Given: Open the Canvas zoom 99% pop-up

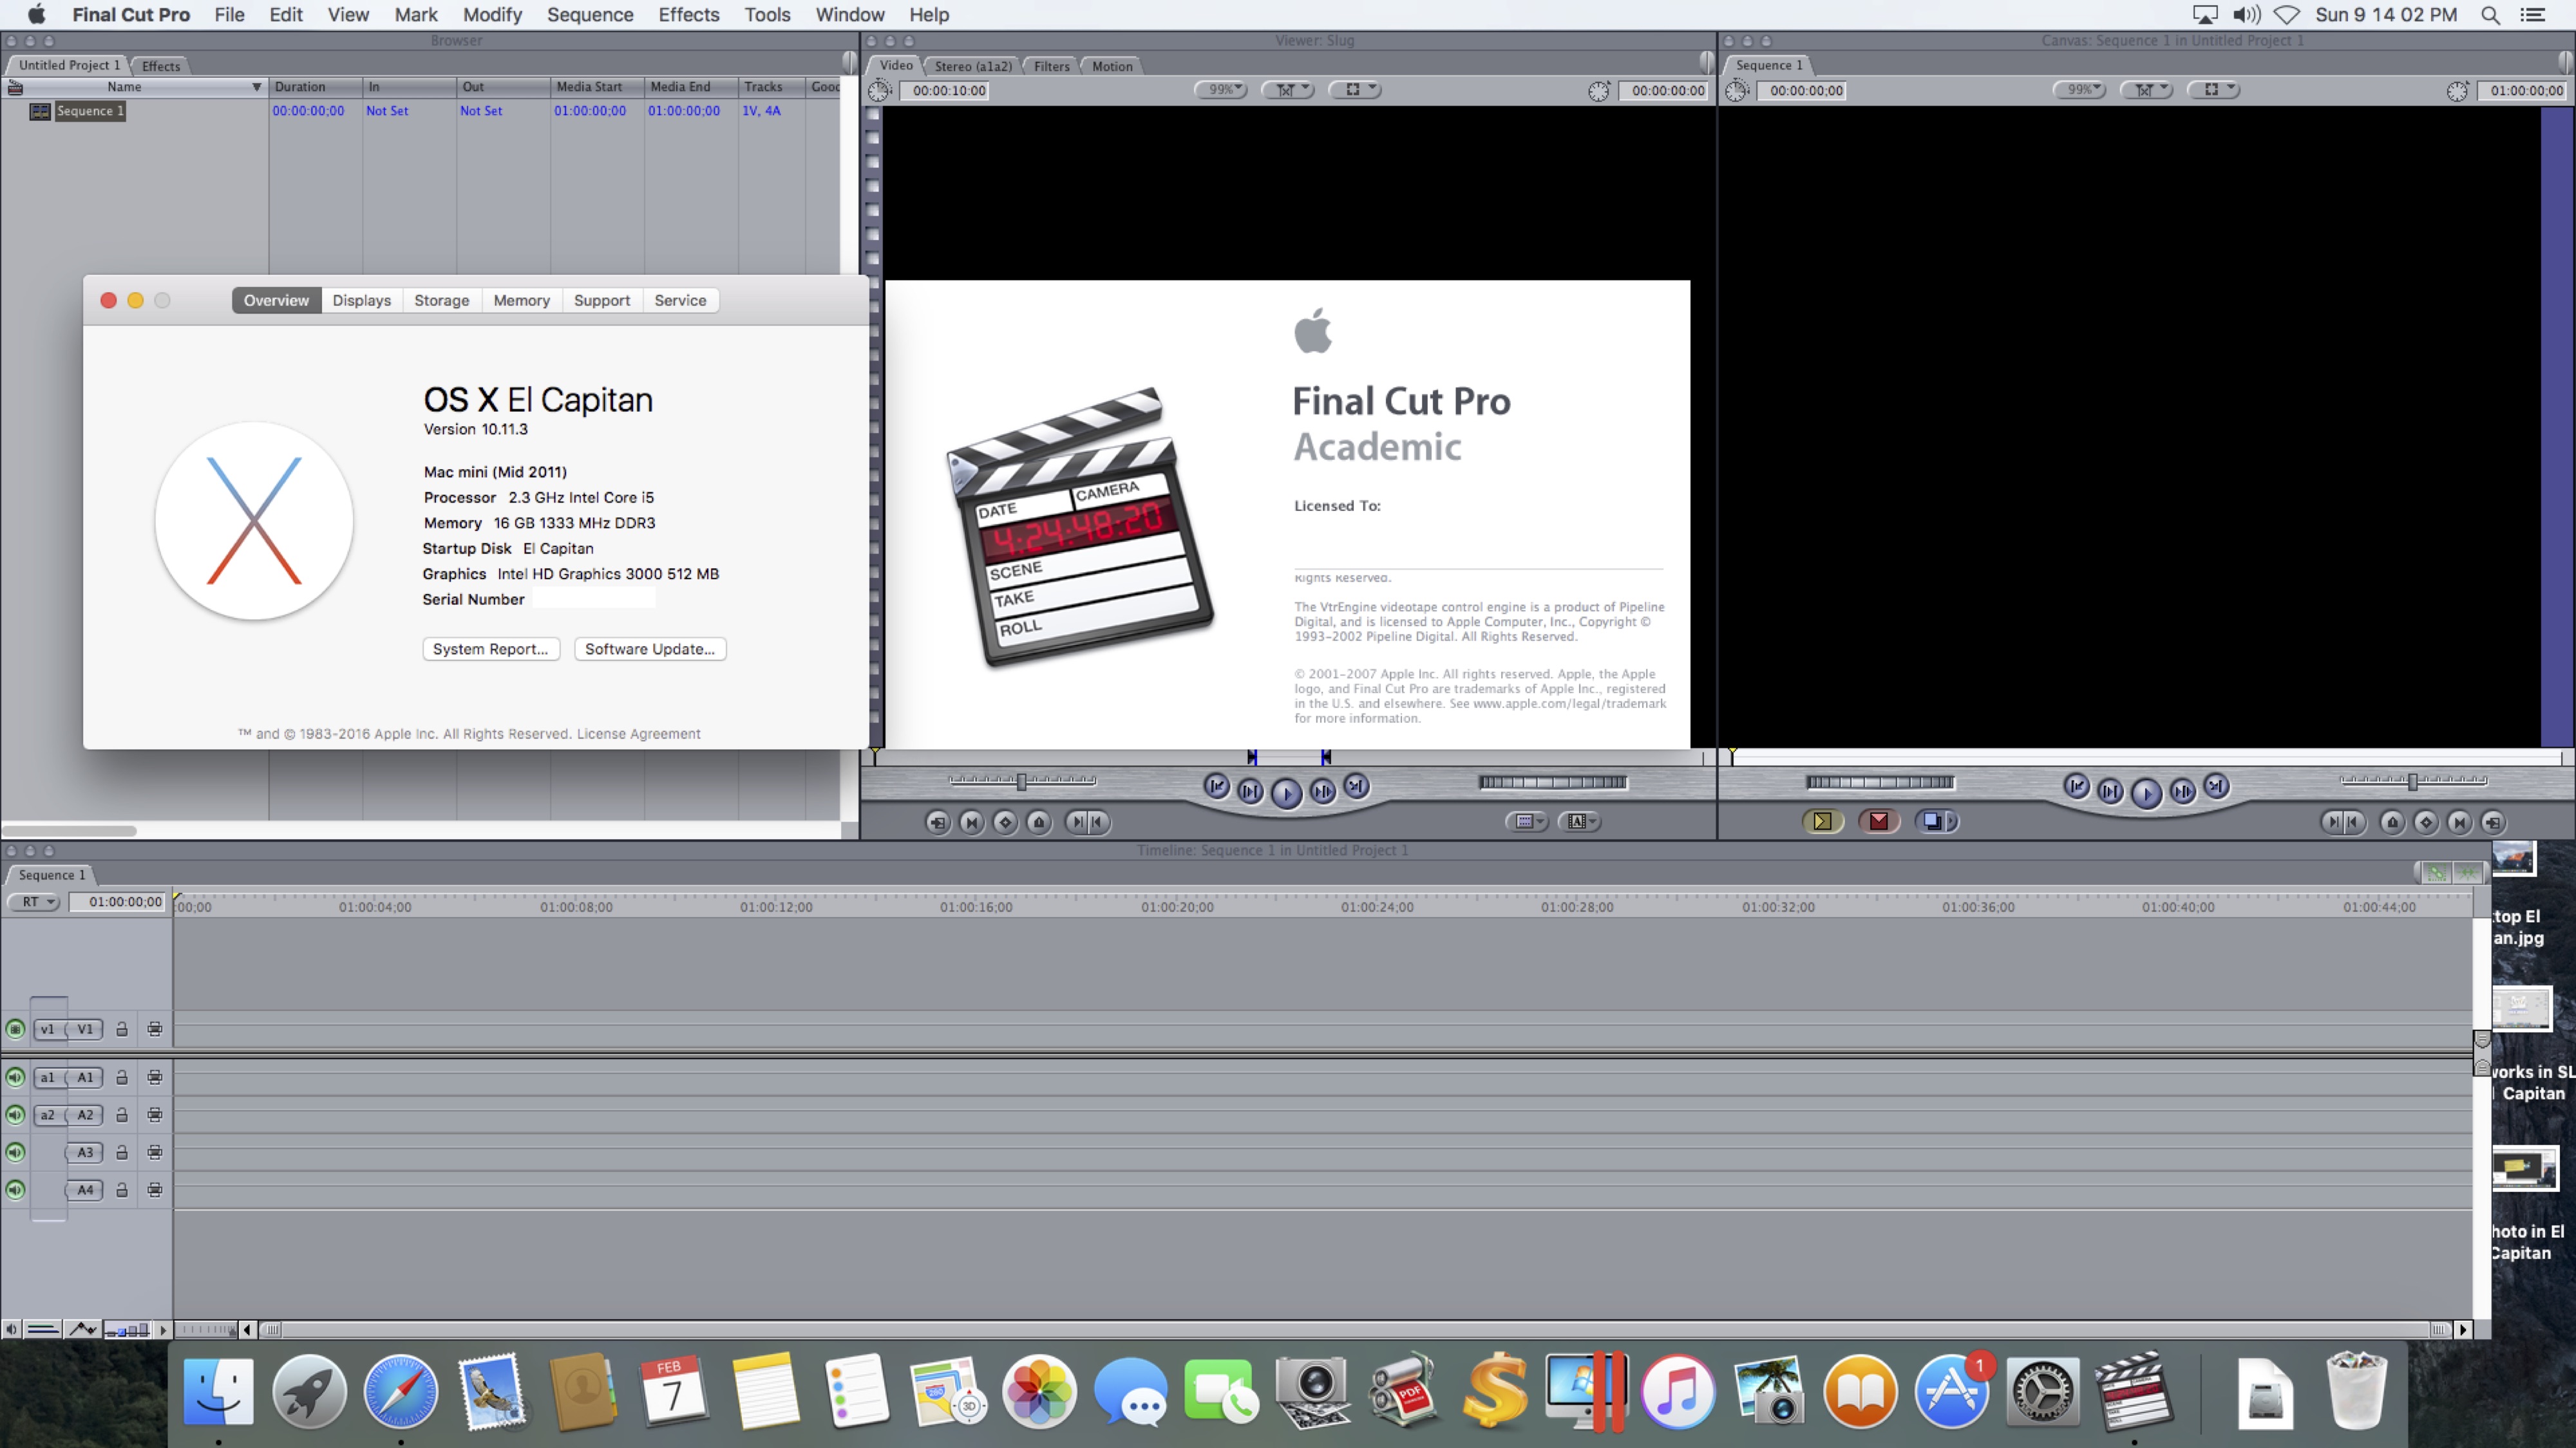Looking at the screenshot, I should (x=2080, y=90).
